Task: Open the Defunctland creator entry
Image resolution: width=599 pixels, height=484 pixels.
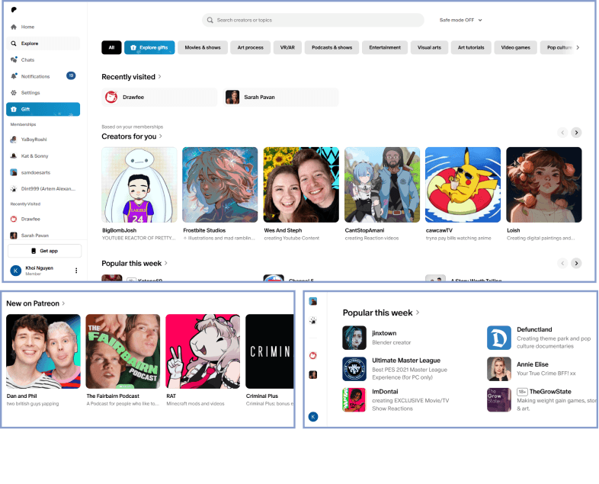Action: 542,338
